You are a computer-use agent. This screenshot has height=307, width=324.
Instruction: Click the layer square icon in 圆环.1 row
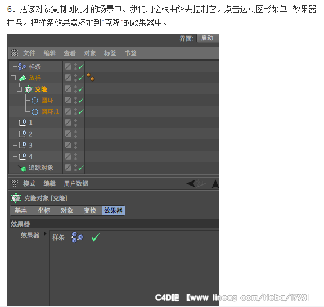[68, 111]
